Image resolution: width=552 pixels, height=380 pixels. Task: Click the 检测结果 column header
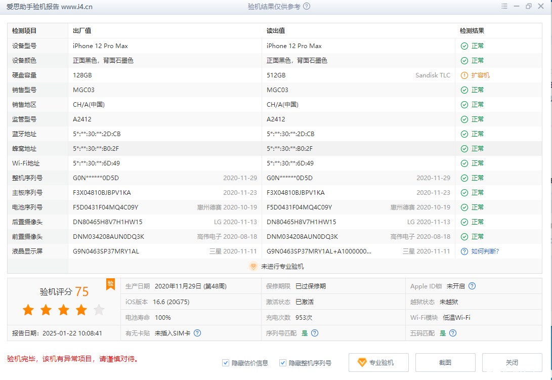pos(472,31)
